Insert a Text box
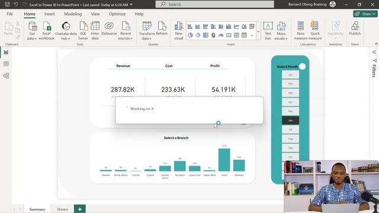 click(268, 30)
